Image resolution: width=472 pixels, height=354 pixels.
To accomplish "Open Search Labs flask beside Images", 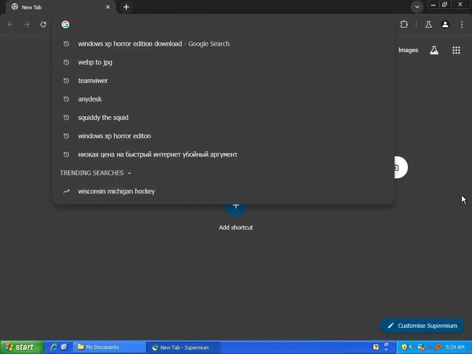I will click(434, 50).
